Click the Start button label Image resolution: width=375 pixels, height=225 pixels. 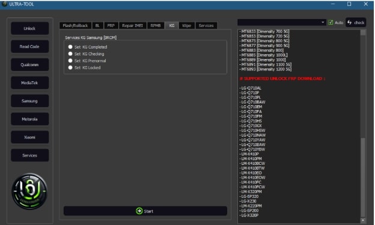(148, 211)
